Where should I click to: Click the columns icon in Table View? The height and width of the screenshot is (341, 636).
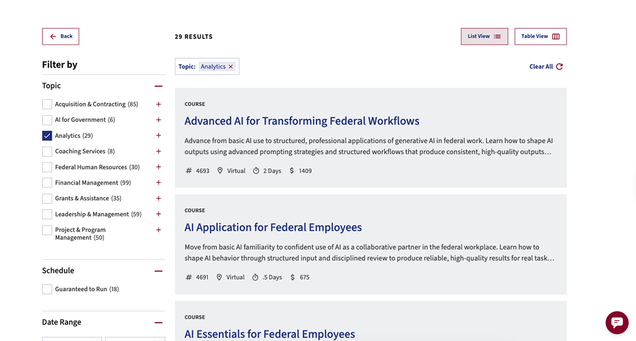tap(556, 37)
